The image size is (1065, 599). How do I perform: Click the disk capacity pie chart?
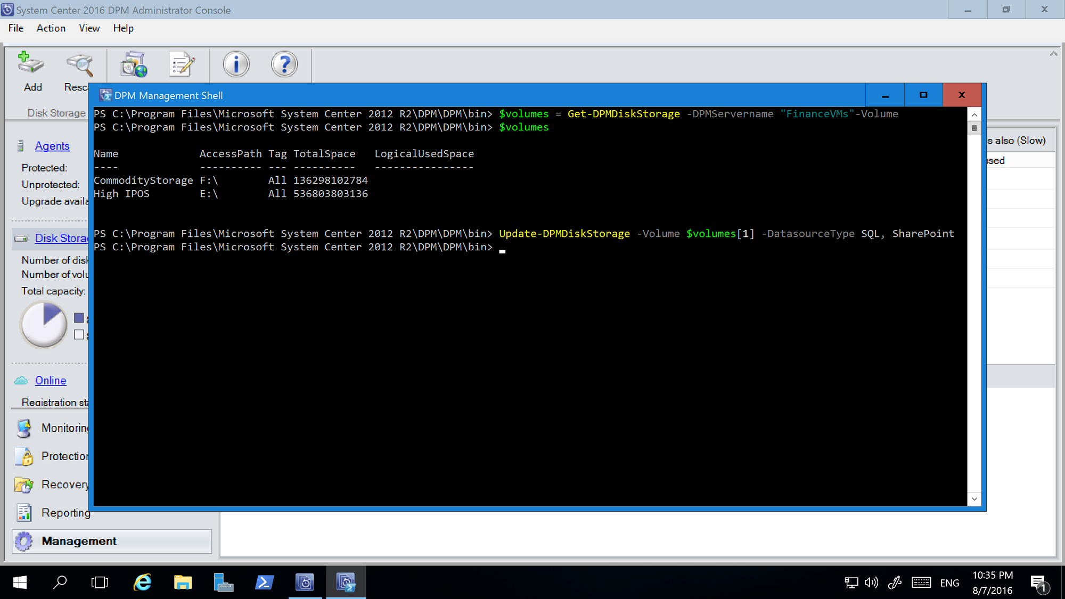(x=44, y=325)
